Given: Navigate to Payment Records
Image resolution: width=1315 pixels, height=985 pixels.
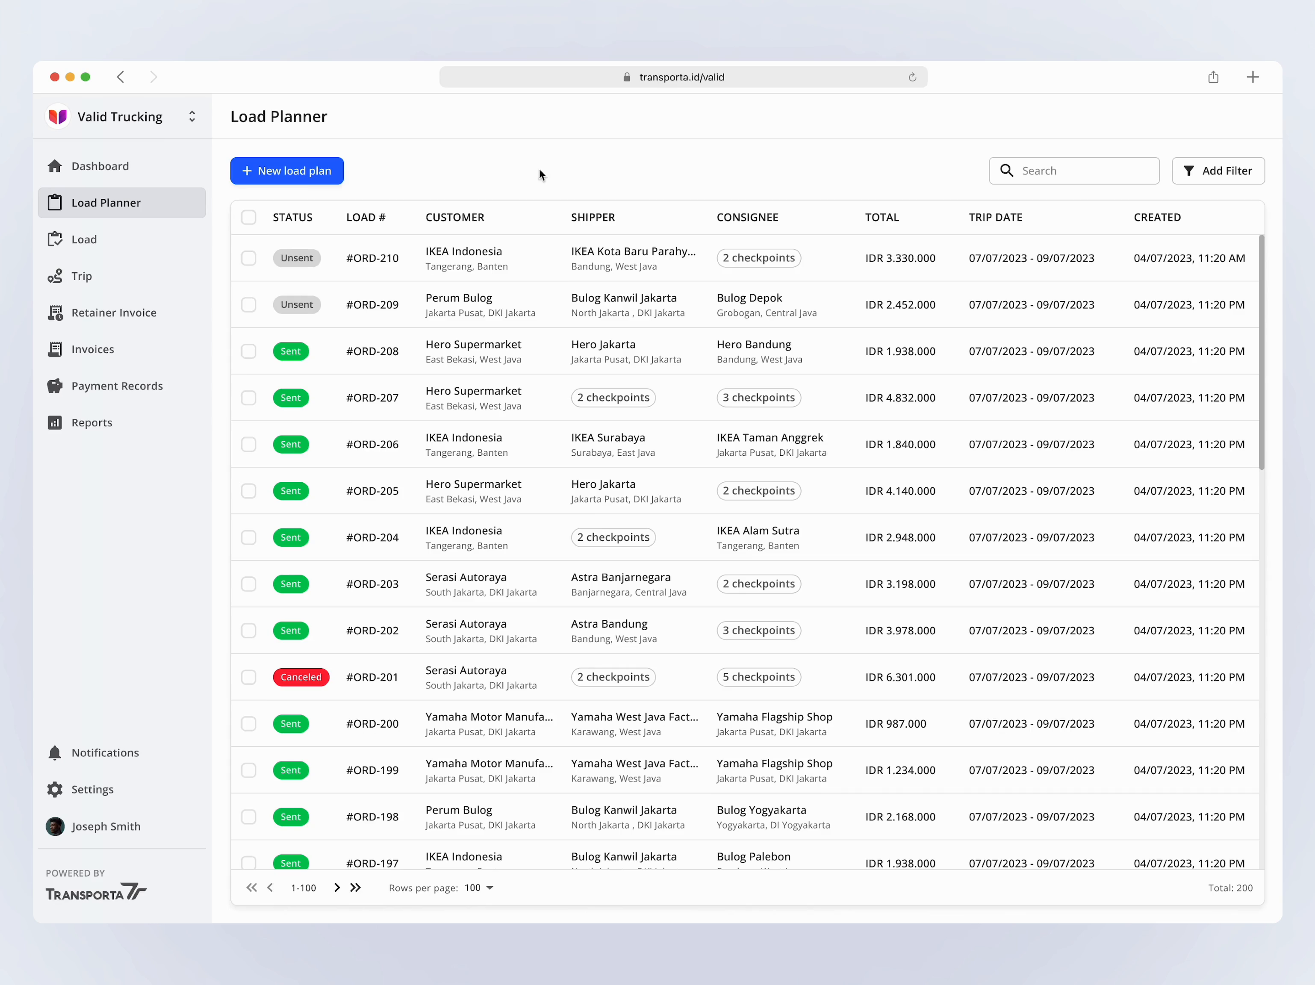Looking at the screenshot, I should pyautogui.click(x=117, y=385).
